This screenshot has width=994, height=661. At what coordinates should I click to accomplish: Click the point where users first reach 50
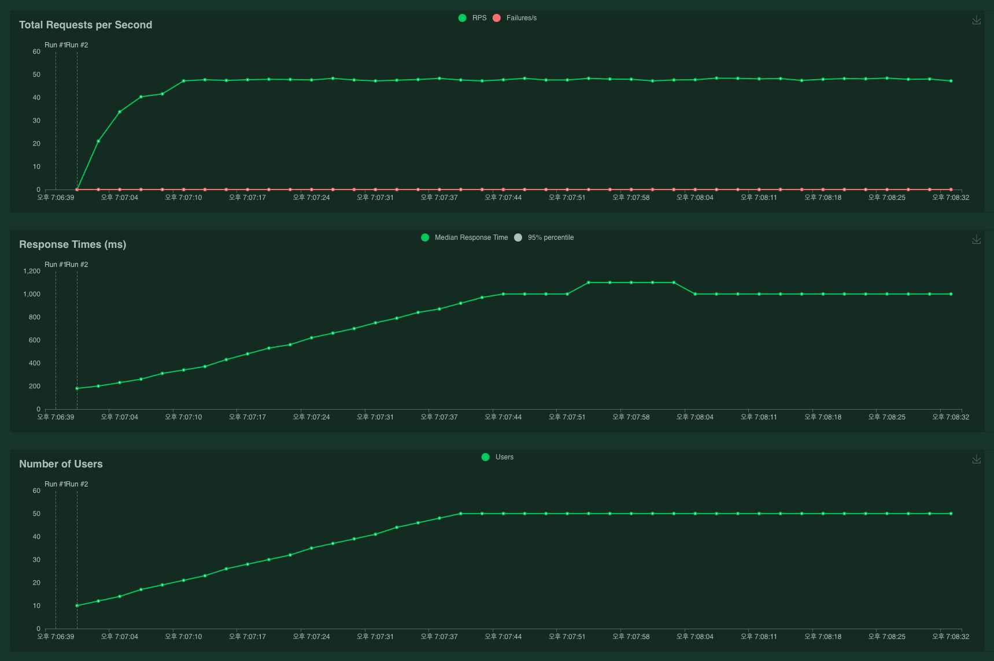461,514
